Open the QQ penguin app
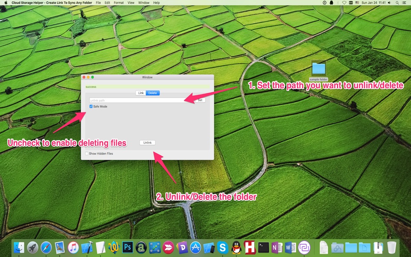This screenshot has width=411, height=257. coord(236,247)
